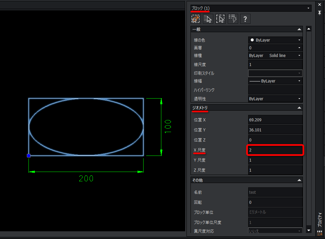Open help via question mark icon
The image size is (325, 239).
coord(245,19)
